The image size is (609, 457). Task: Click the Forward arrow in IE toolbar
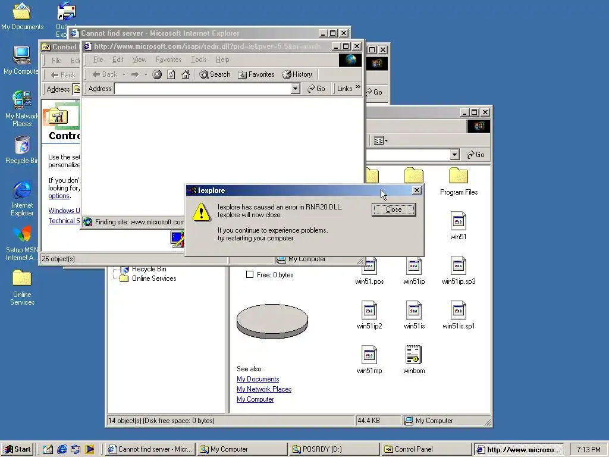tap(135, 74)
